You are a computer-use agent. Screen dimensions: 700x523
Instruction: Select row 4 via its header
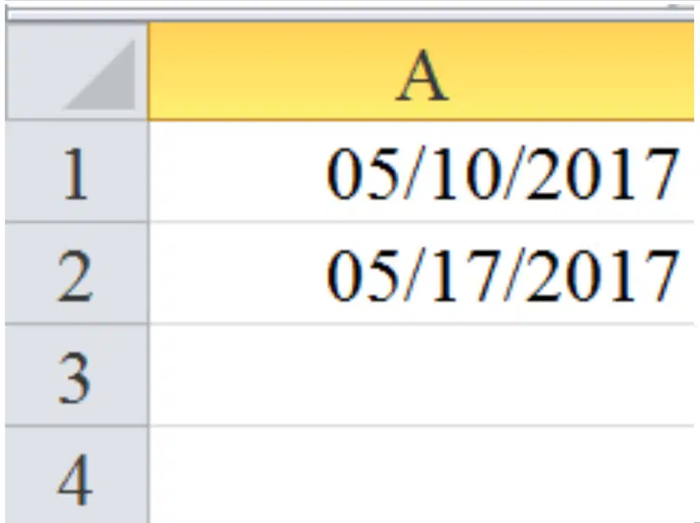tap(77, 476)
